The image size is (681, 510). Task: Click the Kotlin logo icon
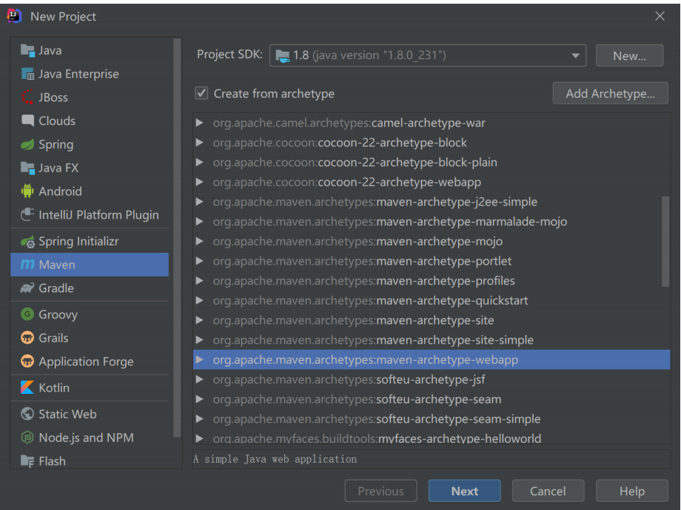tap(27, 388)
